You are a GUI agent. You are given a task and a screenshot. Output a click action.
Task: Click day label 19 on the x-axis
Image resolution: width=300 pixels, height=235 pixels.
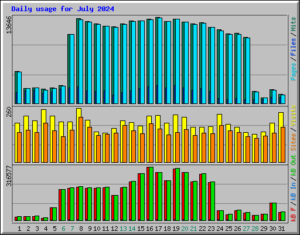point(176,229)
